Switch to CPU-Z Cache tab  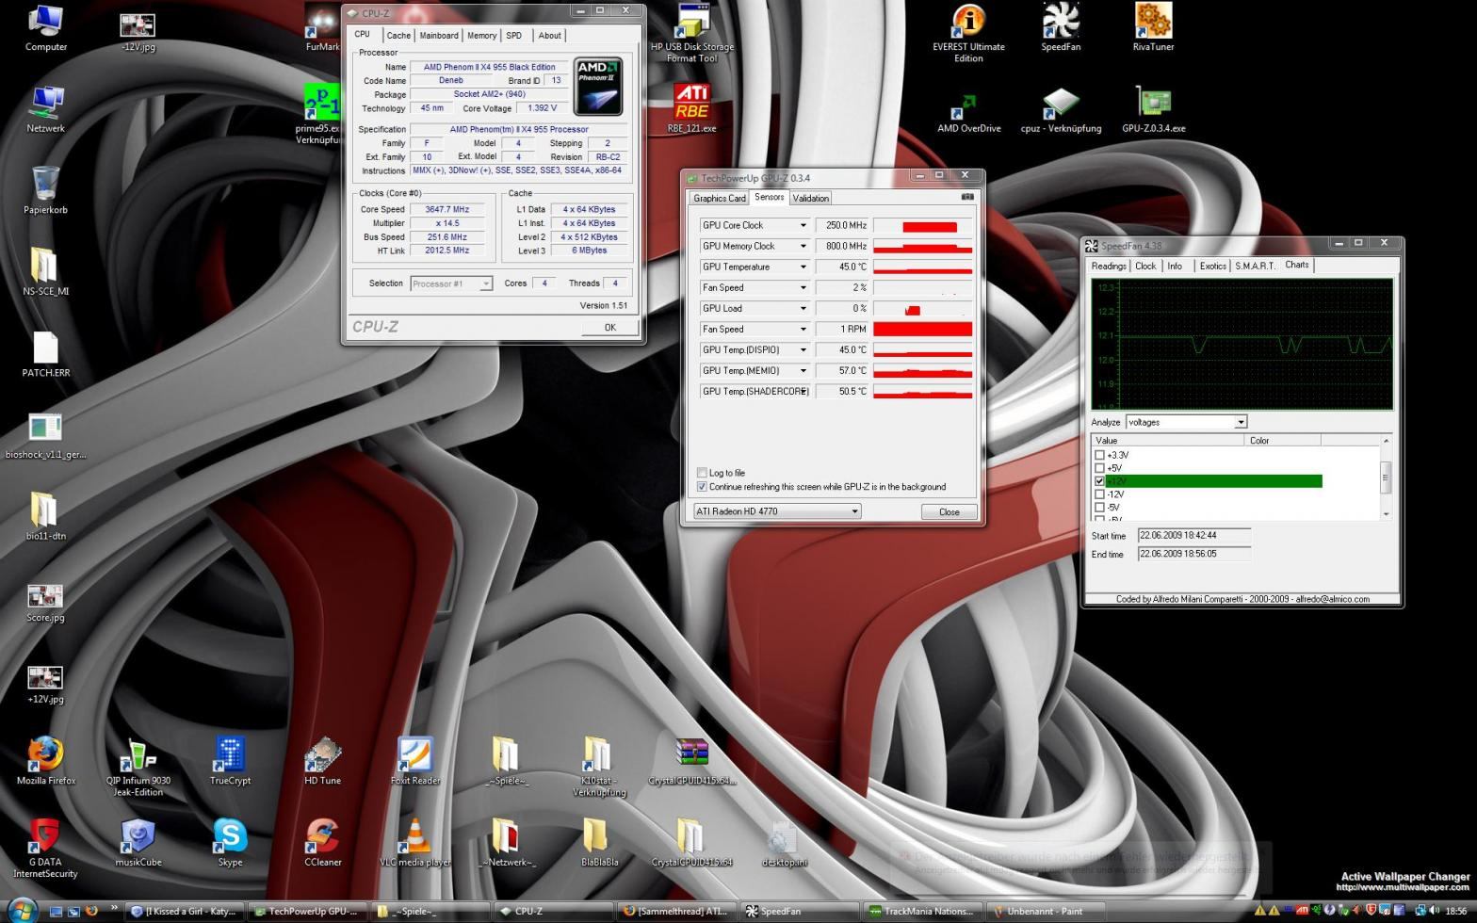click(398, 36)
